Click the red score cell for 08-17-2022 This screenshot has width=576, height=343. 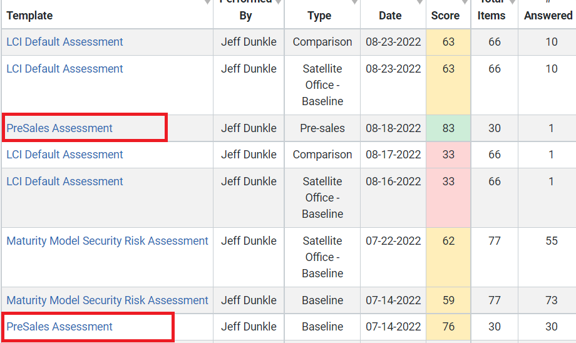coord(448,155)
